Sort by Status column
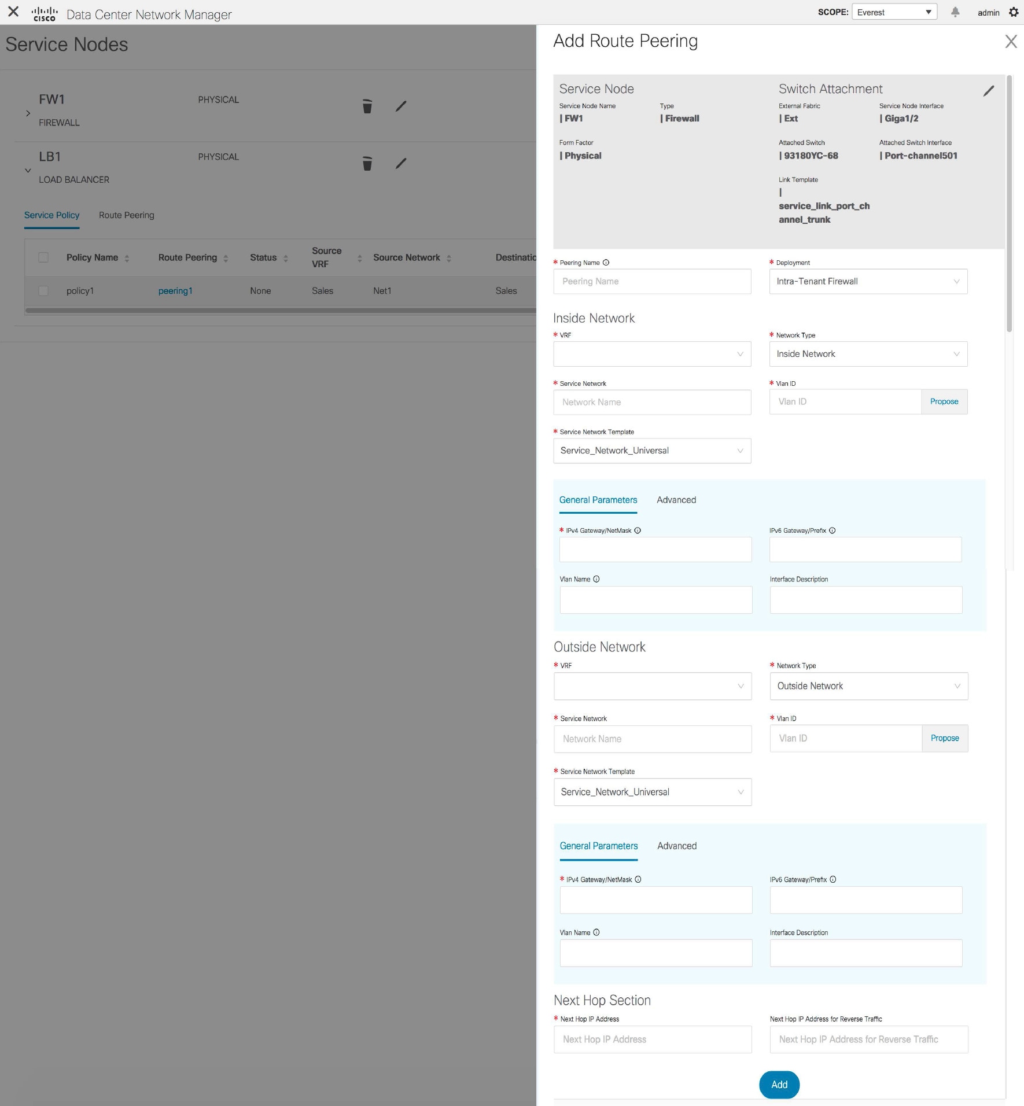 pos(285,258)
